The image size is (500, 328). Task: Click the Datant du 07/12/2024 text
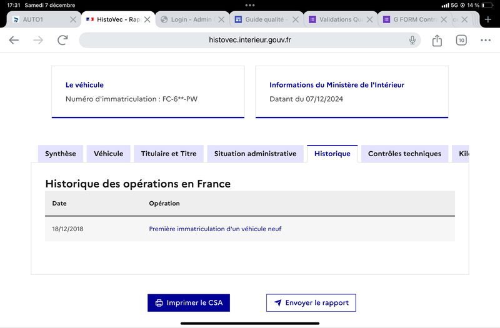pos(306,99)
